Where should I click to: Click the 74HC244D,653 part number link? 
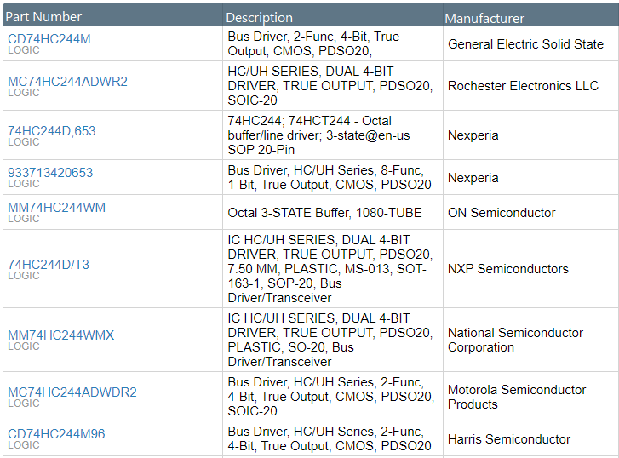coord(51,131)
